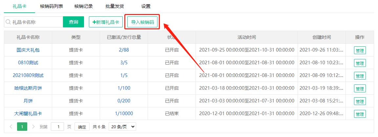
Task: Focus the 礼品卡名称 search input
Action: (x=36, y=22)
